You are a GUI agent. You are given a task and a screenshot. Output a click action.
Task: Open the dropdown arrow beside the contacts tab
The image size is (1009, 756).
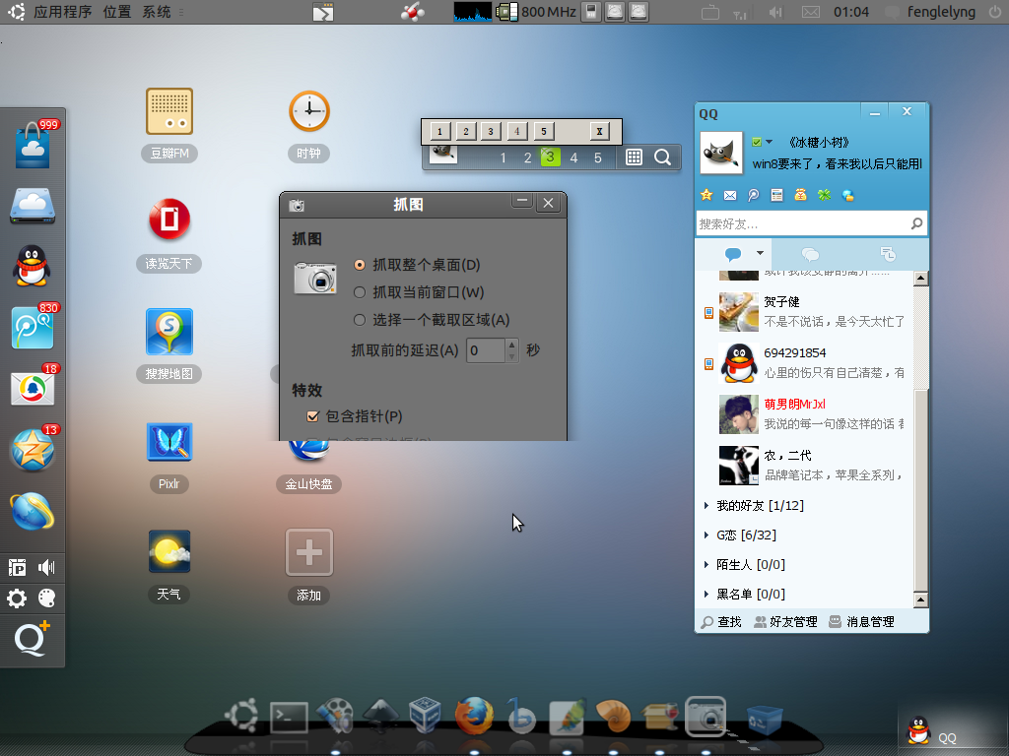click(760, 253)
